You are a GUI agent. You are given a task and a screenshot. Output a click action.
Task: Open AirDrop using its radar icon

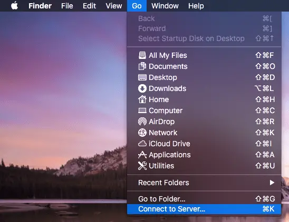click(x=142, y=122)
